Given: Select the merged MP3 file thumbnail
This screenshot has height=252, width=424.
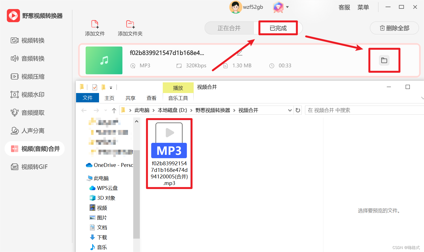Looking at the screenshot, I should click(169, 140).
